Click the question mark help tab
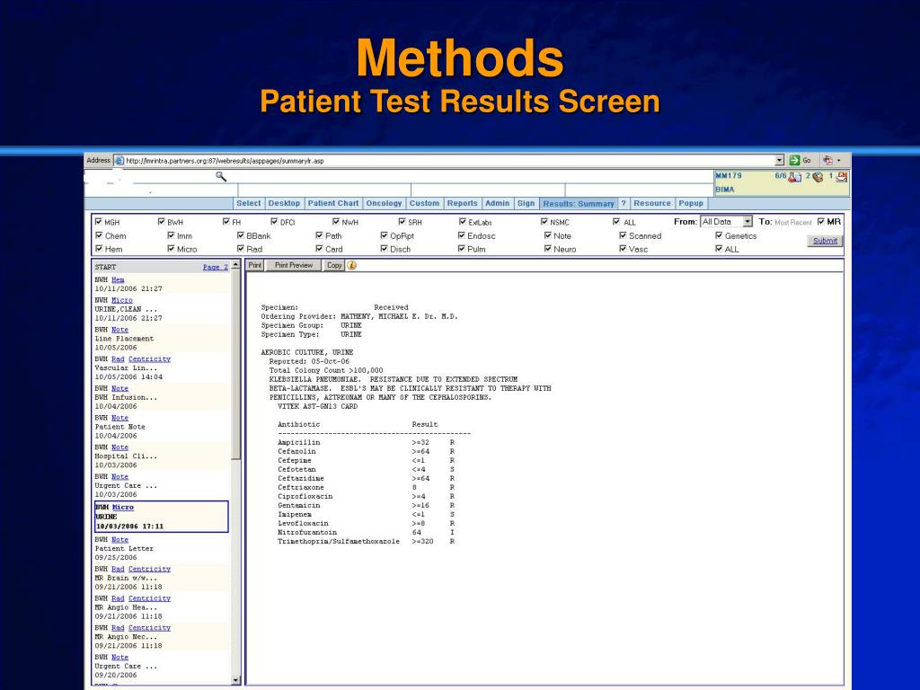 coord(624,203)
